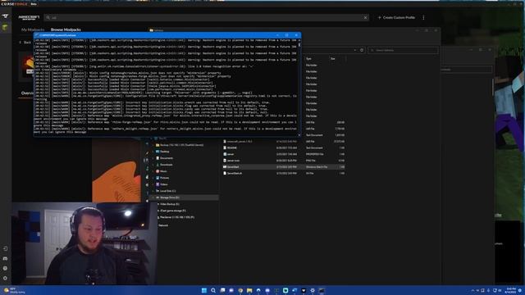This screenshot has width=525, height=295.
Task: Open the Windows Start menu
Action: [204, 290]
